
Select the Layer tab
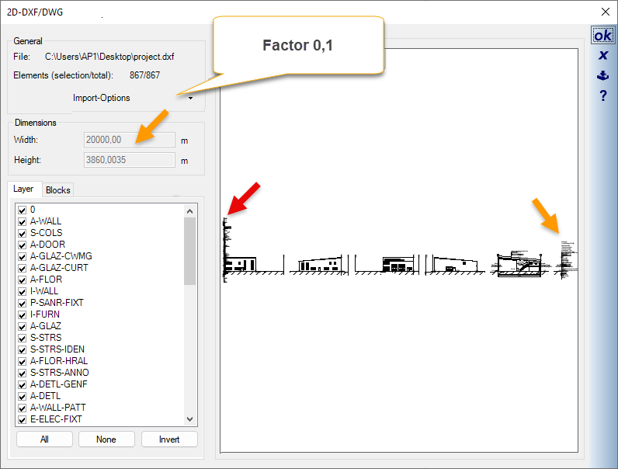coord(23,189)
